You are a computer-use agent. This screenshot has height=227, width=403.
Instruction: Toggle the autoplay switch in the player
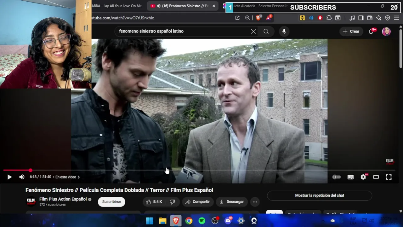(x=337, y=177)
